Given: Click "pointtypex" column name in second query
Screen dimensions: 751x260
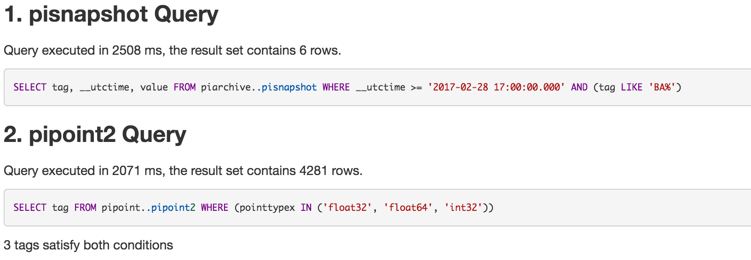Looking at the screenshot, I should [267, 208].
